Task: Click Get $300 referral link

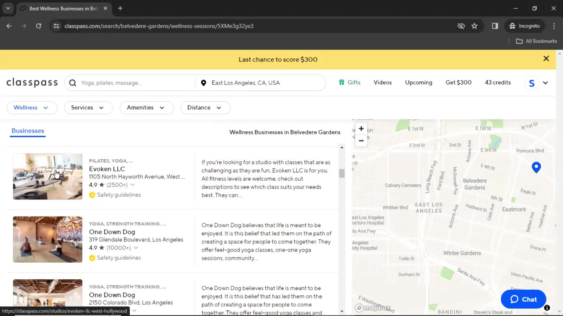Action: click(458, 83)
